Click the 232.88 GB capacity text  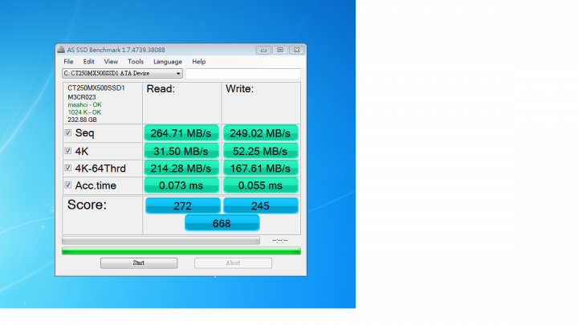(x=82, y=120)
